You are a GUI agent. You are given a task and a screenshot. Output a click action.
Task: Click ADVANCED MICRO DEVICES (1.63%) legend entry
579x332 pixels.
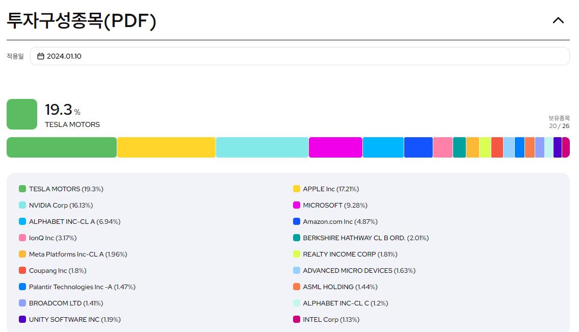click(x=354, y=270)
